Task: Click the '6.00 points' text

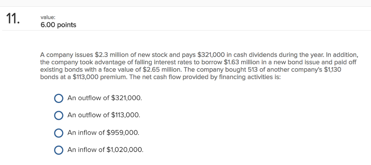Action: [x=58, y=25]
